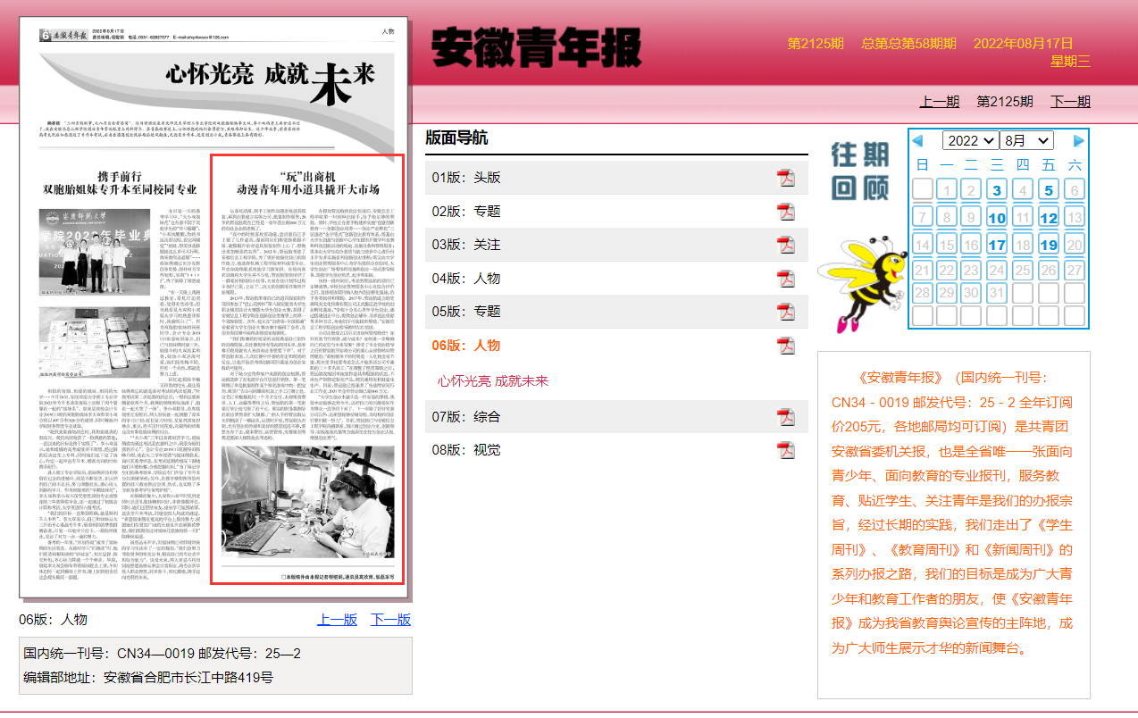Select calendar date 10

click(997, 218)
